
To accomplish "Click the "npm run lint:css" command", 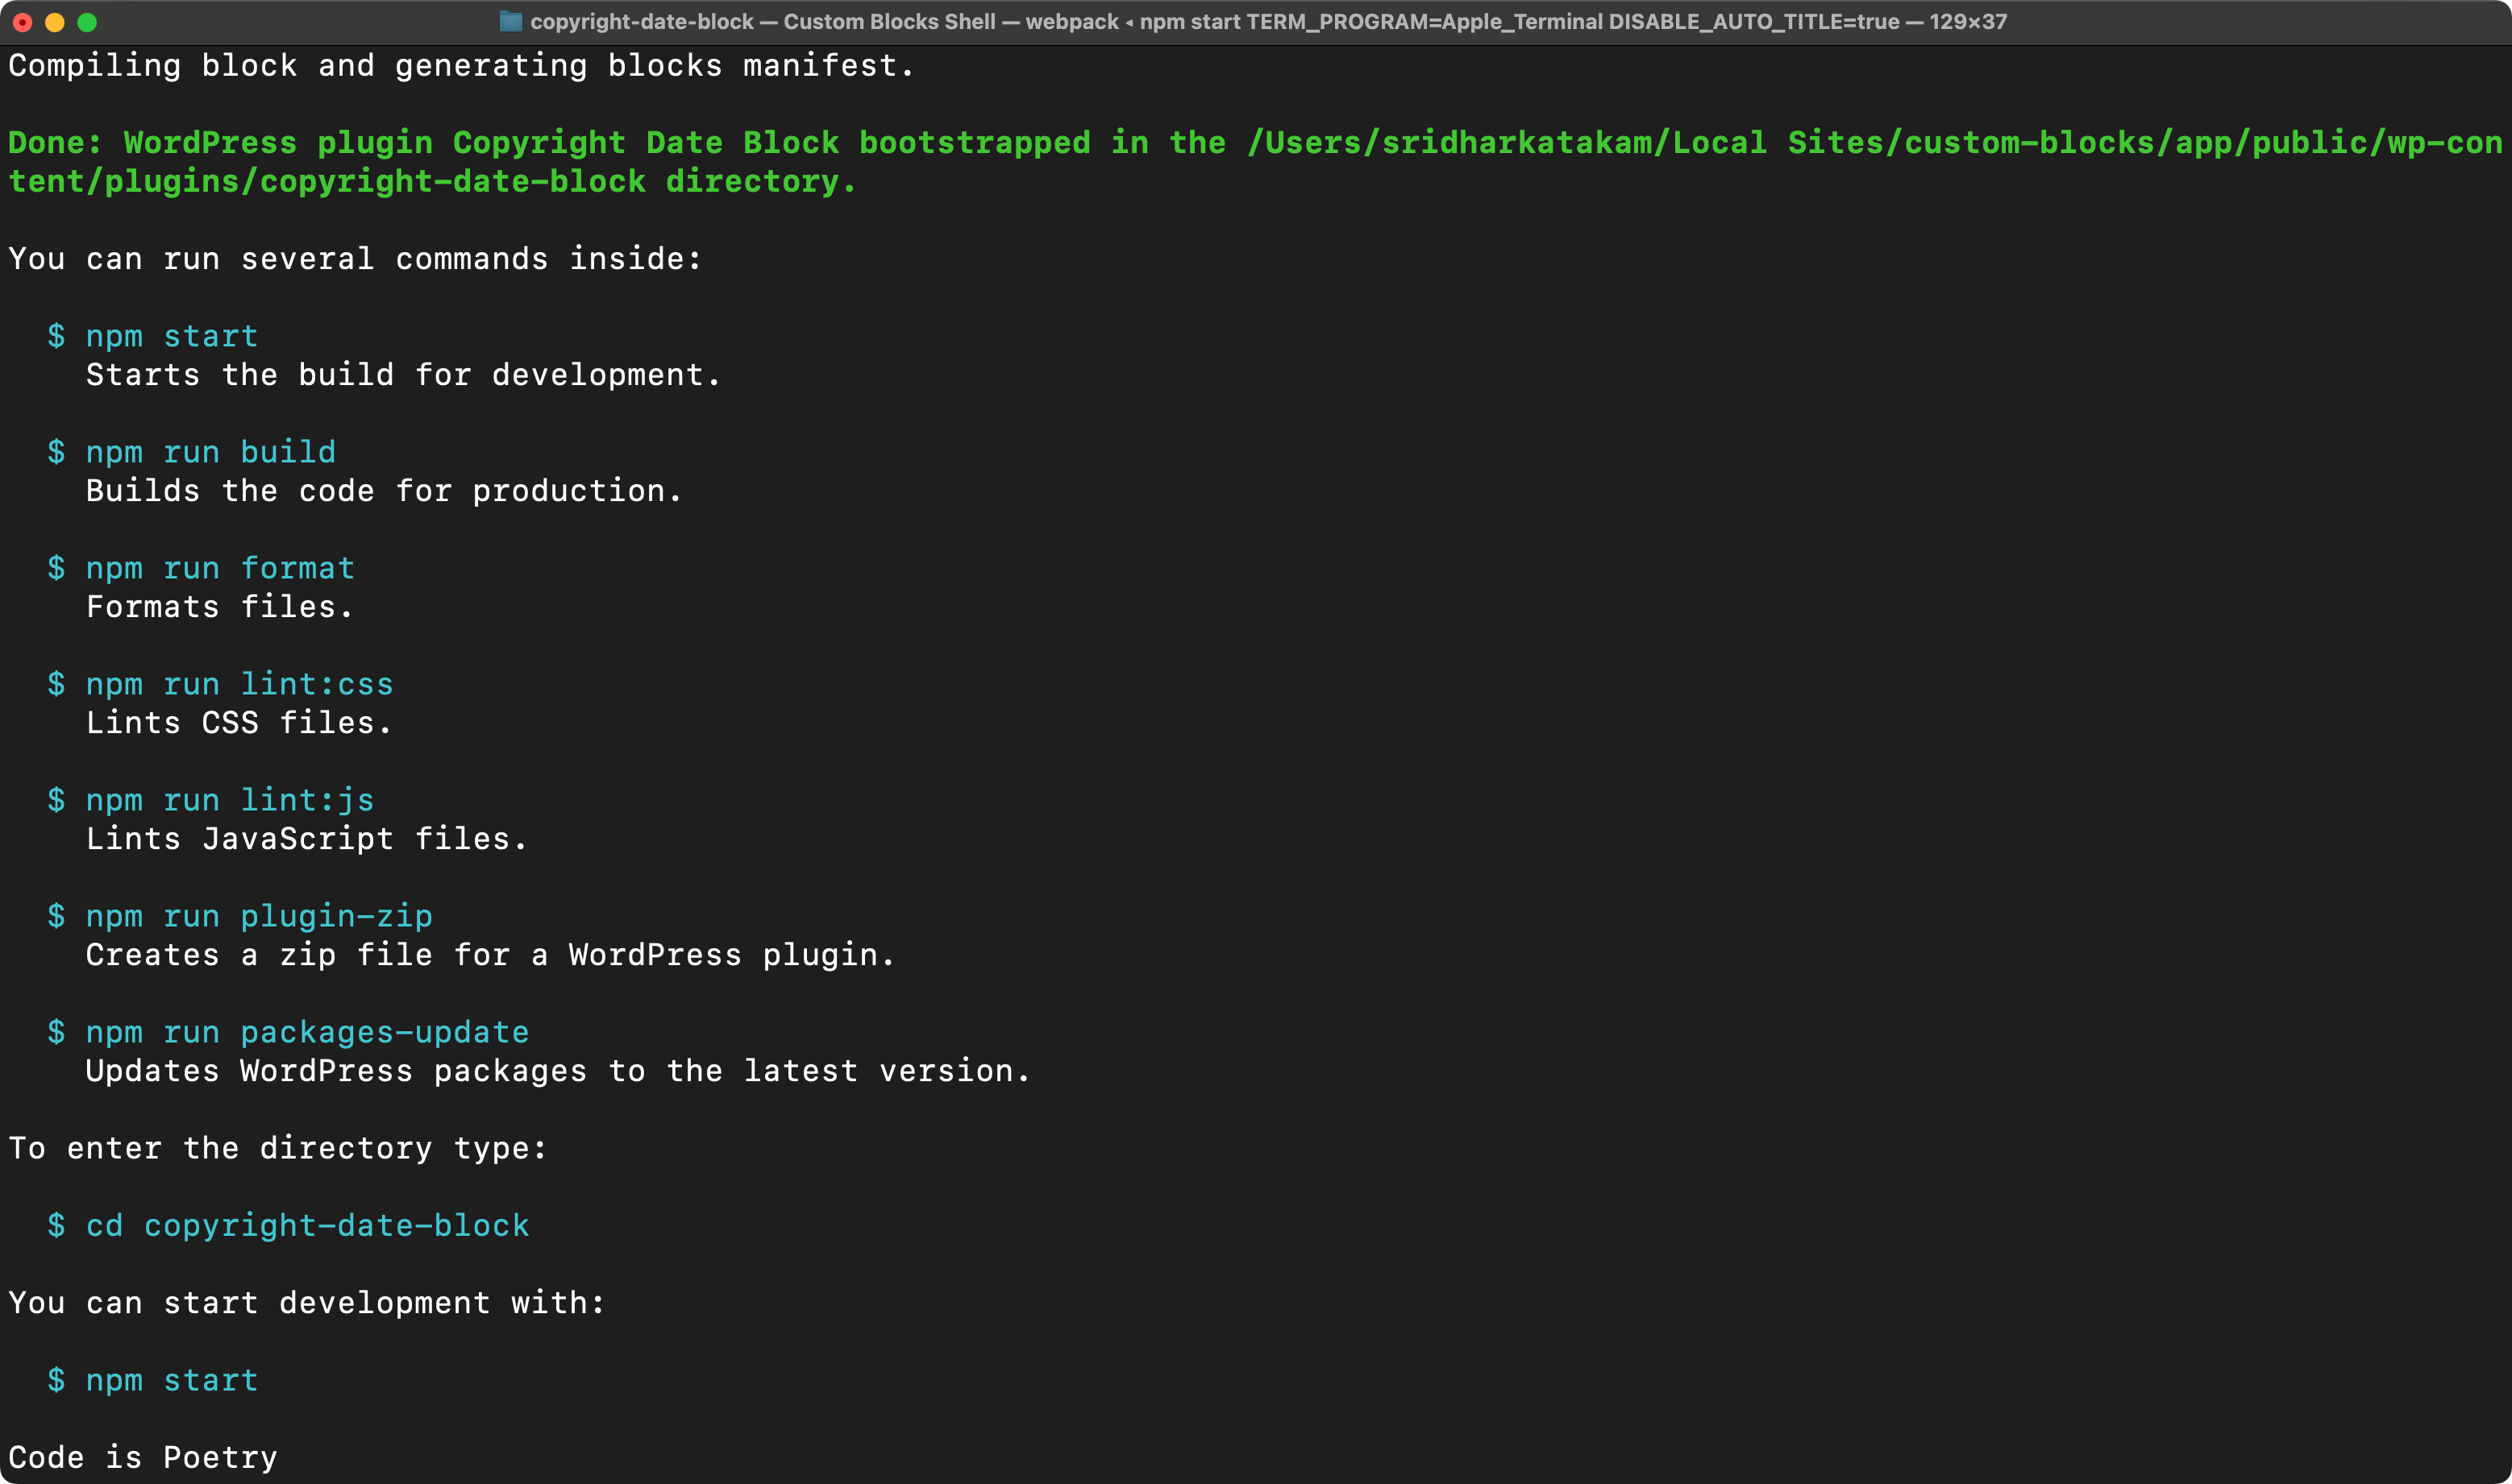I will (x=239, y=684).
